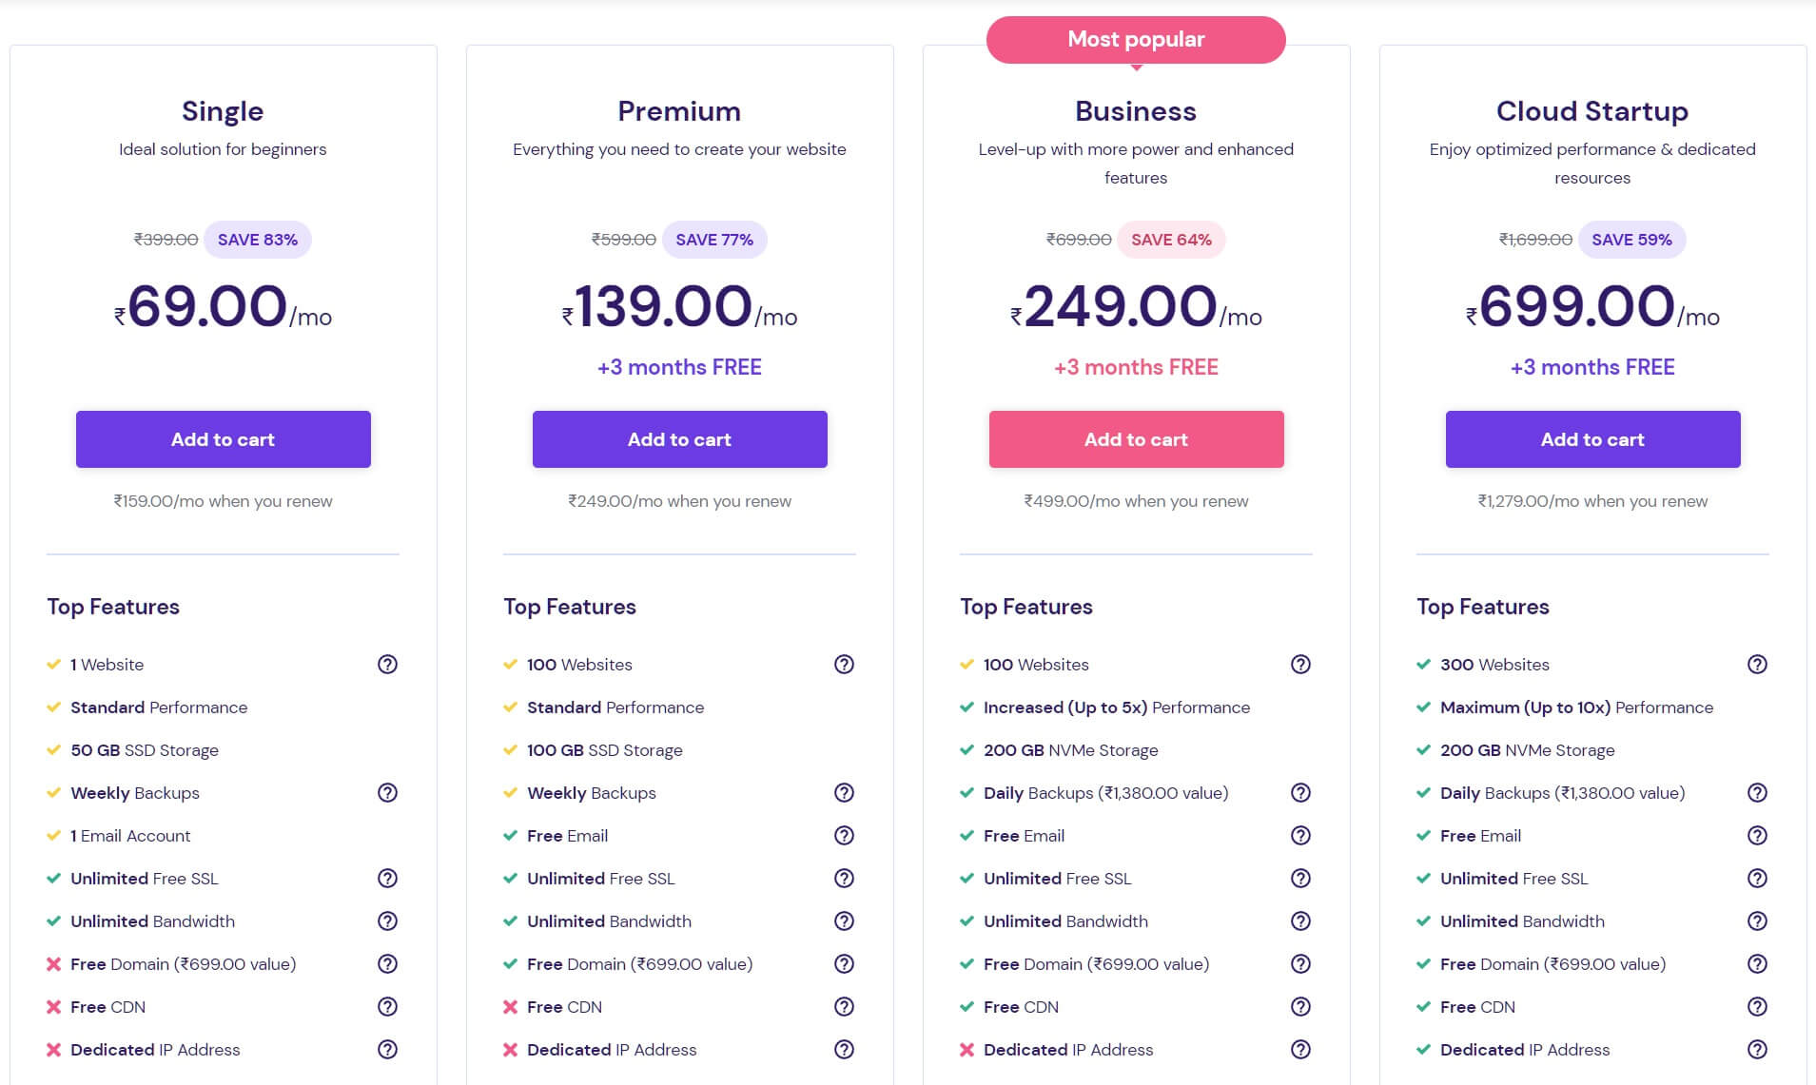Viewport: 1816px width, 1085px height.
Task: Click the question mark beside Premium's Free Email
Action: tap(844, 835)
